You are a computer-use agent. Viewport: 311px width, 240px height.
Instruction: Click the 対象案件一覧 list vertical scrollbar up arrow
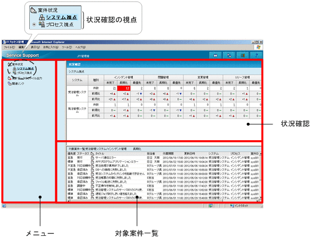tap(260, 154)
